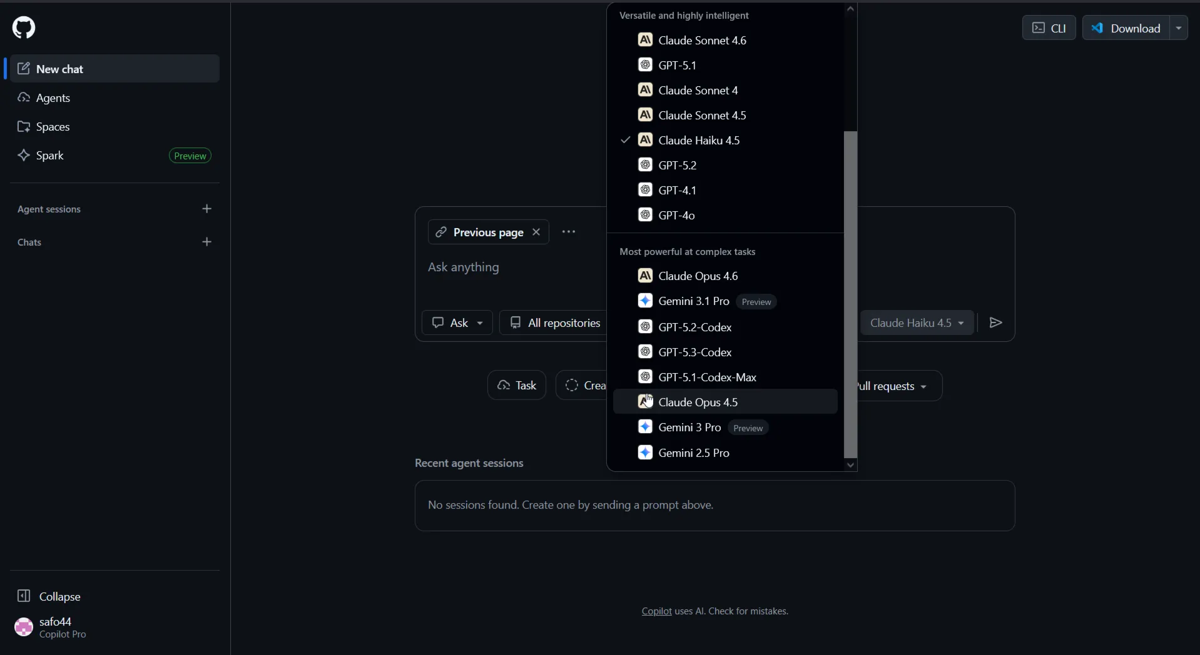The image size is (1200, 655).
Task: Click the OpenAI icon beside GPT-5.1
Action: tap(645, 65)
